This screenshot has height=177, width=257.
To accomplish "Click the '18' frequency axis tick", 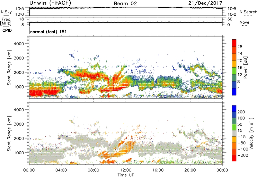I will click(22, 19).
